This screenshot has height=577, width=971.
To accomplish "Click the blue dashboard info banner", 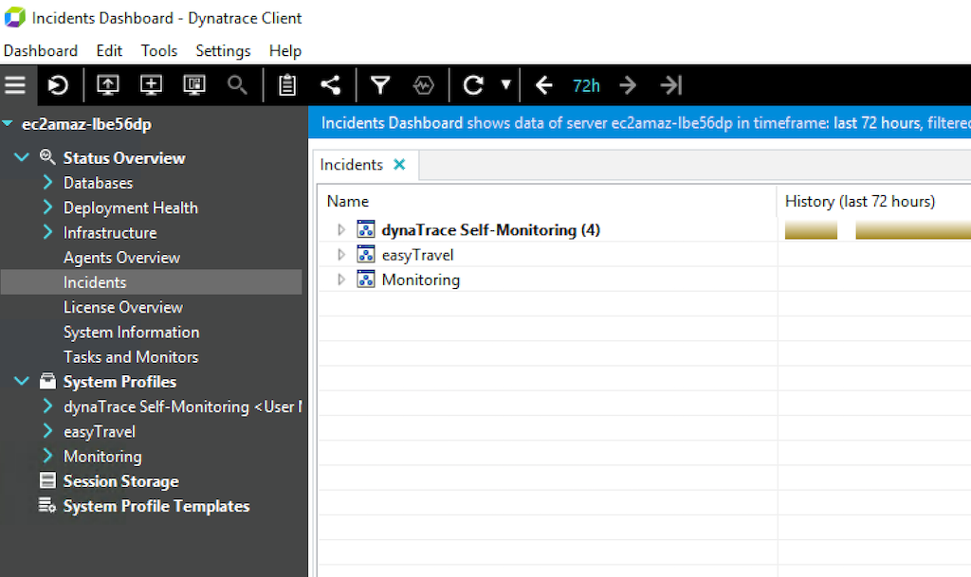I will pos(640,122).
